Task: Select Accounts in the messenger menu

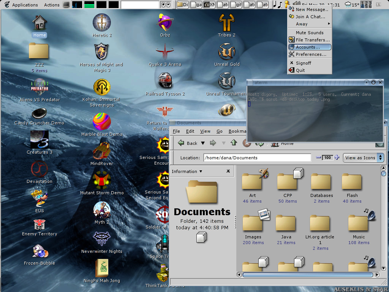Action: [310, 47]
